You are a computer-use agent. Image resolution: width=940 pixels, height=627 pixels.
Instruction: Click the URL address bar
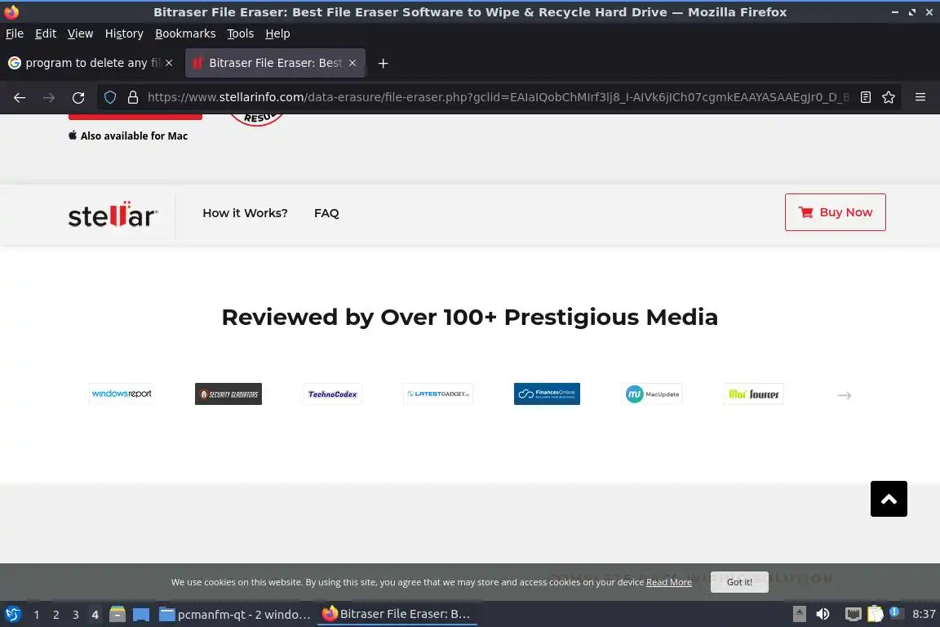[498, 97]
